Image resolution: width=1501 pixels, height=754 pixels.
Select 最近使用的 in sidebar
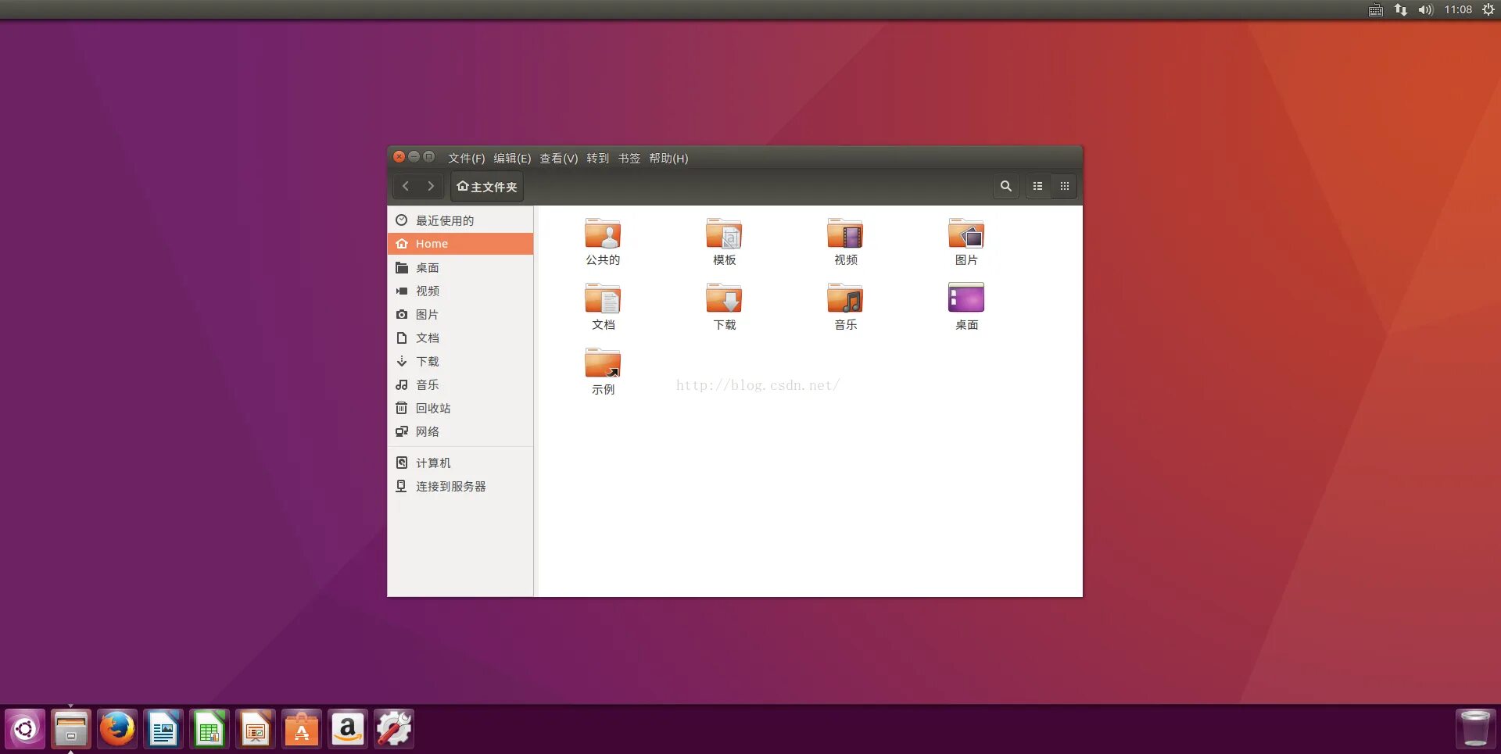460,220
